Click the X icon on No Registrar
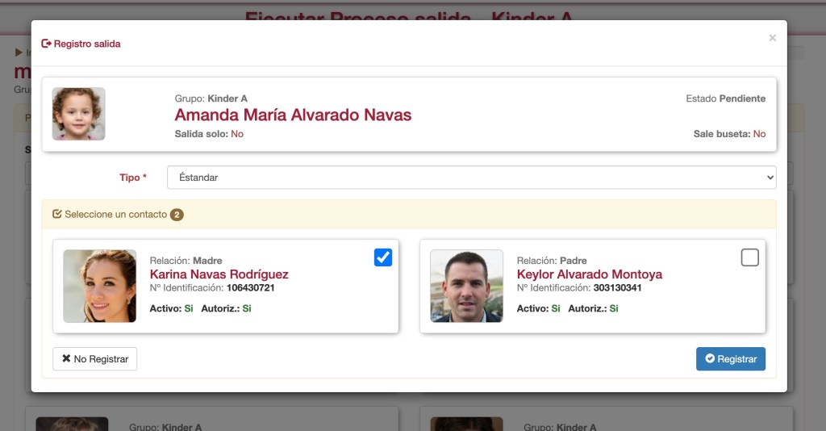The height and width of the screenshot is (431, 826). click(66, 358)
